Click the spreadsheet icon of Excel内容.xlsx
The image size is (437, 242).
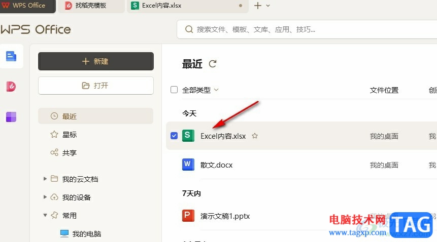point(188,136)
